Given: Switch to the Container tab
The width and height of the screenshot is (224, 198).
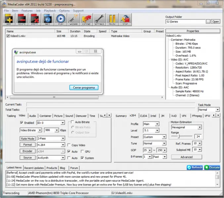Looking at the screenshot, I should [x=45, y=116].
